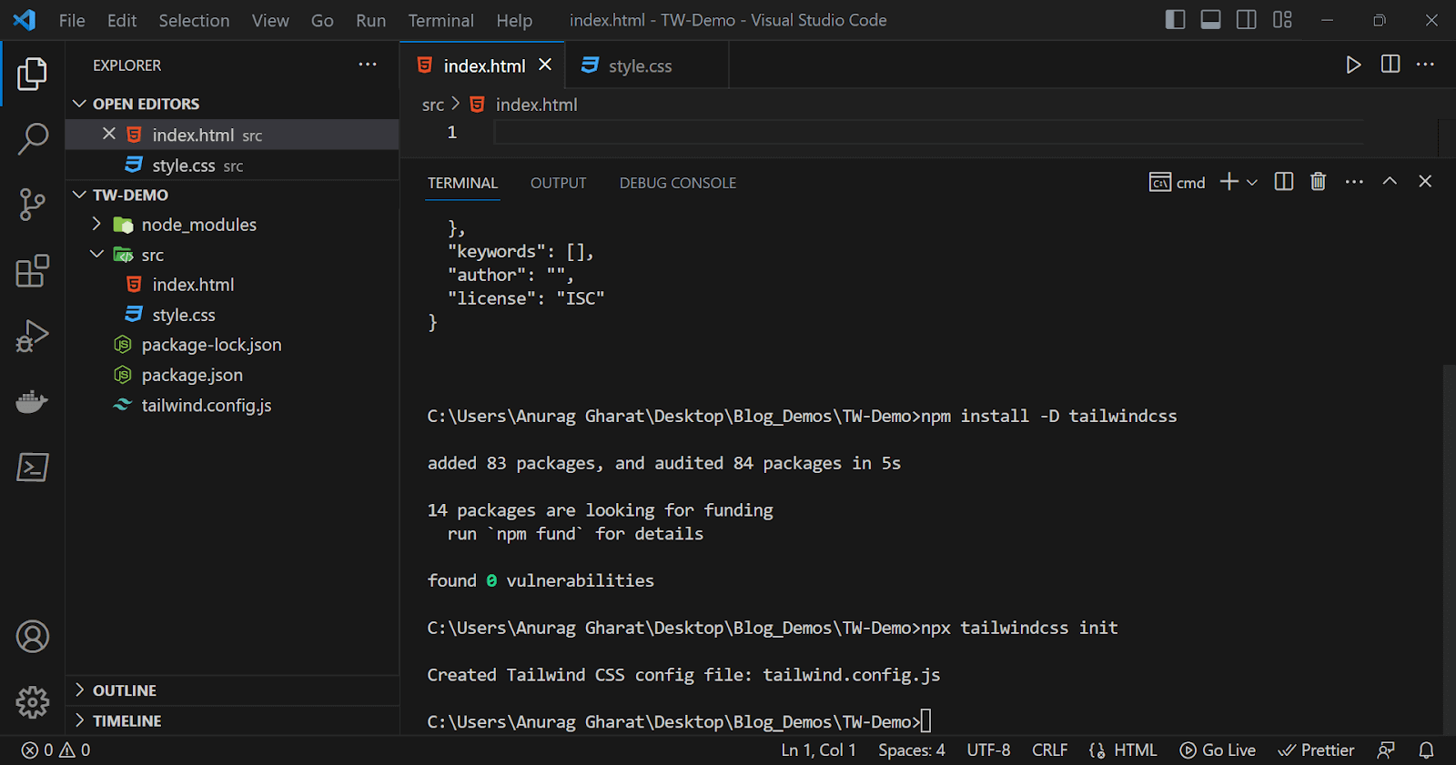The image size is (1456, 765).
Task: Maximize the terminal panel size
Action: (x=1390, y=181)
